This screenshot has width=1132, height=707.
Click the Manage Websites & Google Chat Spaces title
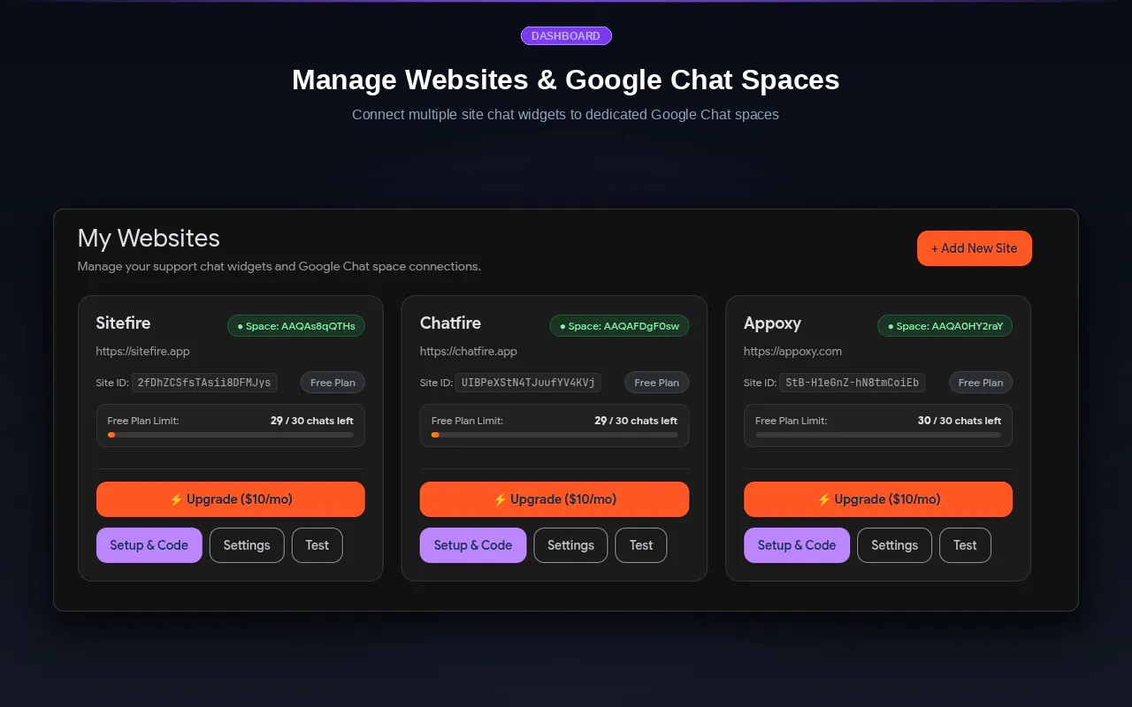click(x=566, y=80)
